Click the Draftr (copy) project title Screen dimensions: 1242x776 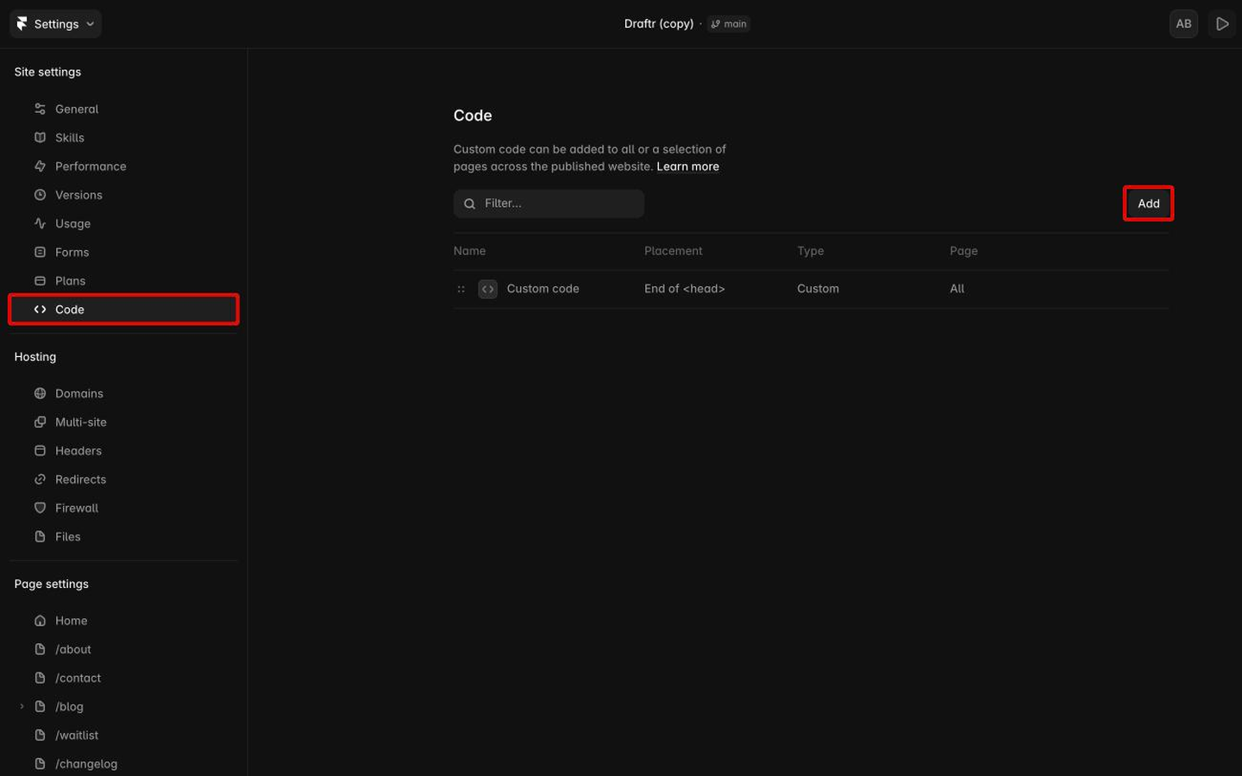click(x=659, y=24)
